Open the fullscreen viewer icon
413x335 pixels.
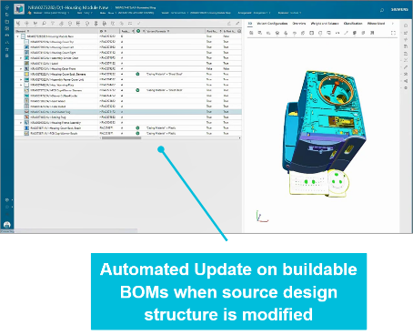[x=393, y=33]
